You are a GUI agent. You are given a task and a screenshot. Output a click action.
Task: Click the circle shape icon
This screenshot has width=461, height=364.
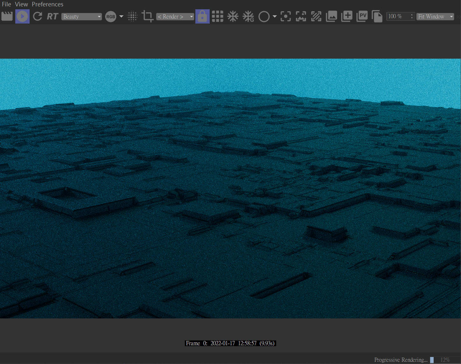pos(264,17)
